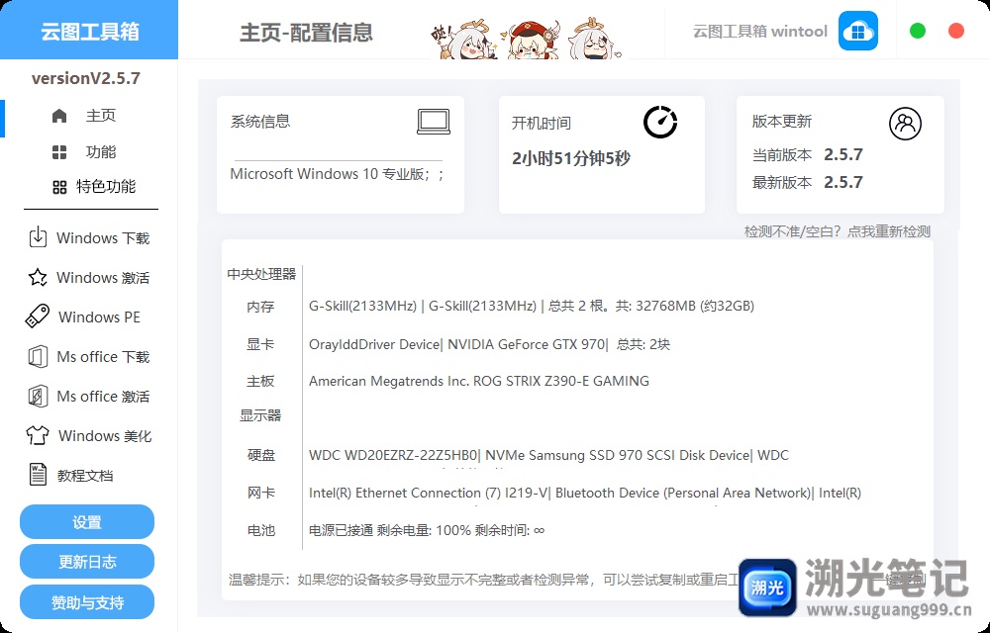990x633 pixels.
Task: Click the gauge icon in 开机时间 card
Action: coord(660,122)
